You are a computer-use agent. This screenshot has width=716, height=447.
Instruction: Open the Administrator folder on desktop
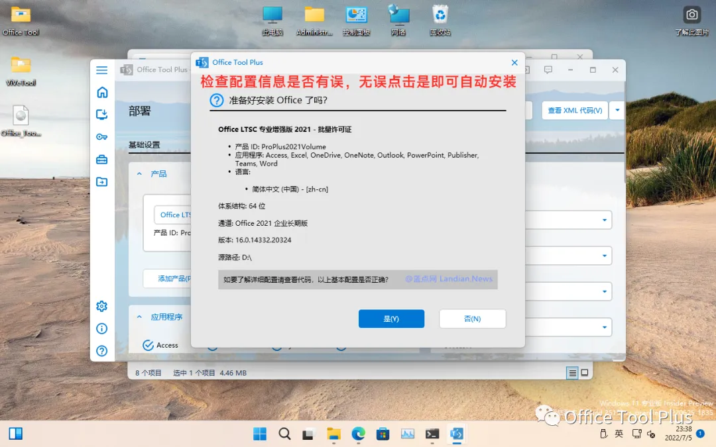[314, 21]
